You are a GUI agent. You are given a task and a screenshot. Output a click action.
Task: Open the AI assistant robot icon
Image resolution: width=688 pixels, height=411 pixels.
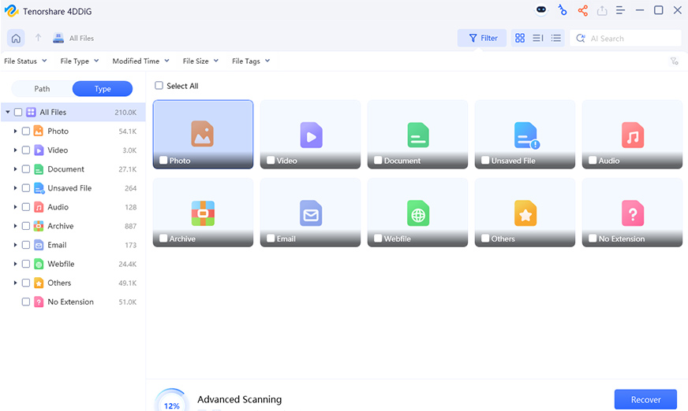pyautogui.click(x=541, y=10)
